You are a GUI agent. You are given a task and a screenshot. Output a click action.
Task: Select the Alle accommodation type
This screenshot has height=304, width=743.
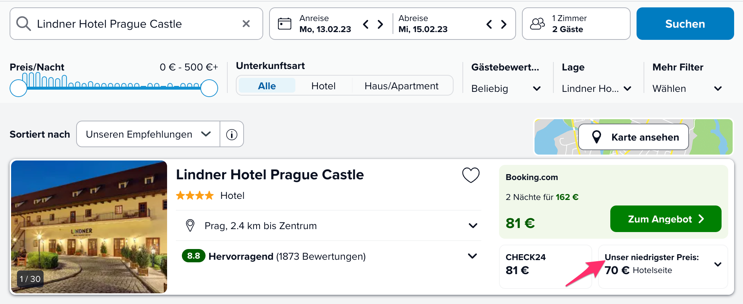(x=267, y=86)
